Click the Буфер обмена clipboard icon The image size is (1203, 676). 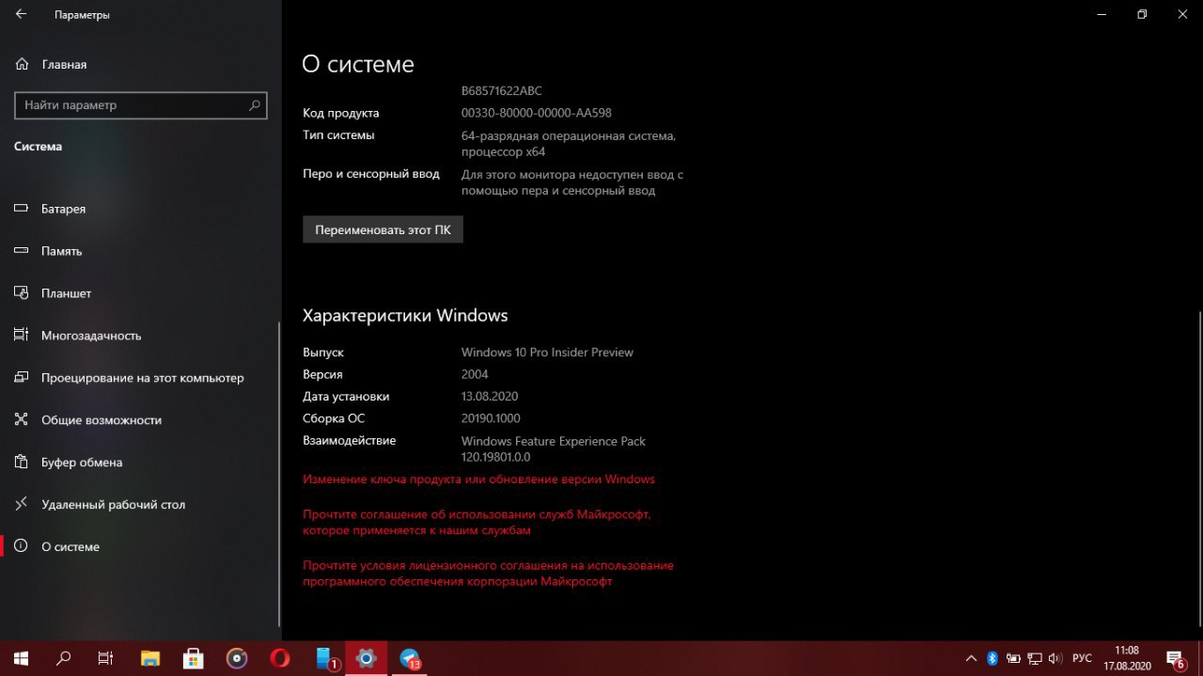point(22,463)
